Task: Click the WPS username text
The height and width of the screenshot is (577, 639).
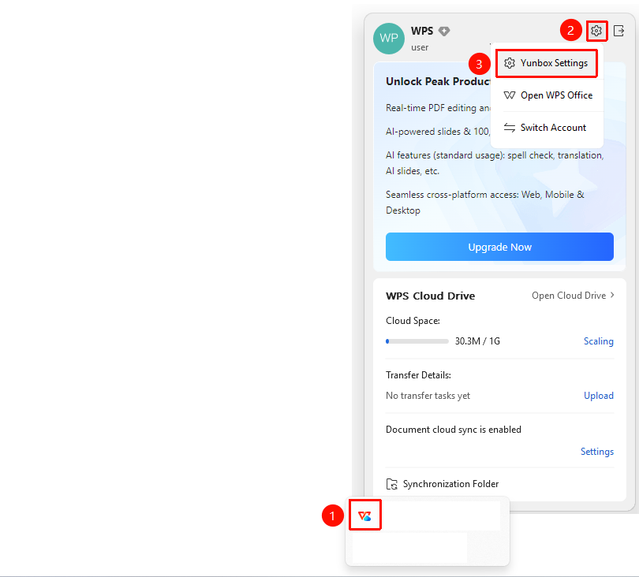Action: pyautogui.click(x=422, y=31)
